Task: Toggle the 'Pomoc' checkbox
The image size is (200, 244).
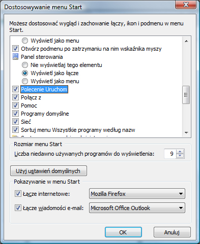Action: (15, 106)
